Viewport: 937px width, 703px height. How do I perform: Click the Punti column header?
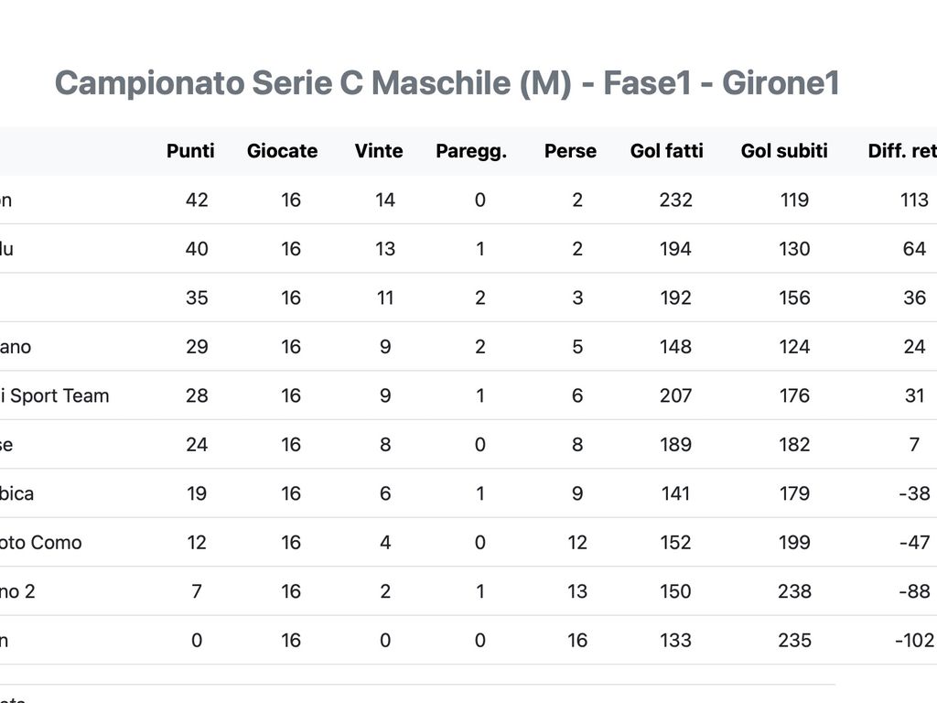(190, 151)
